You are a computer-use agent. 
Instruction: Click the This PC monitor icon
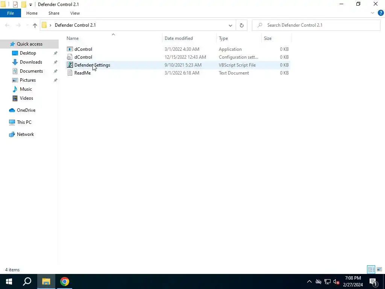pos(12,122)
